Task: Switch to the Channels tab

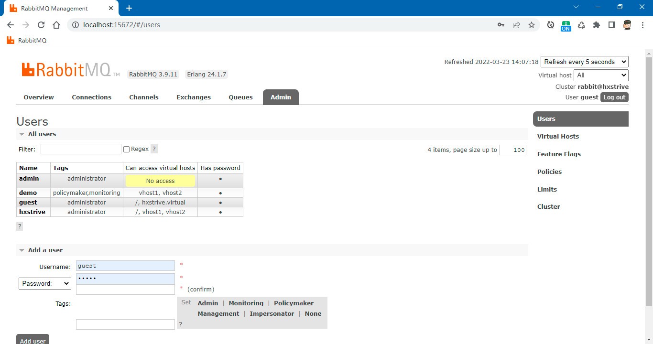Action: tap(144, 97)
